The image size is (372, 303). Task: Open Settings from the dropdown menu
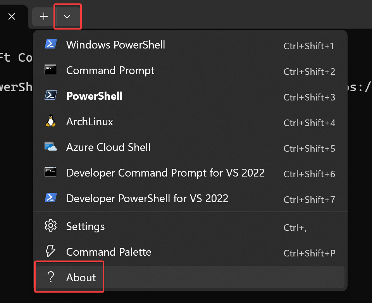190,226
